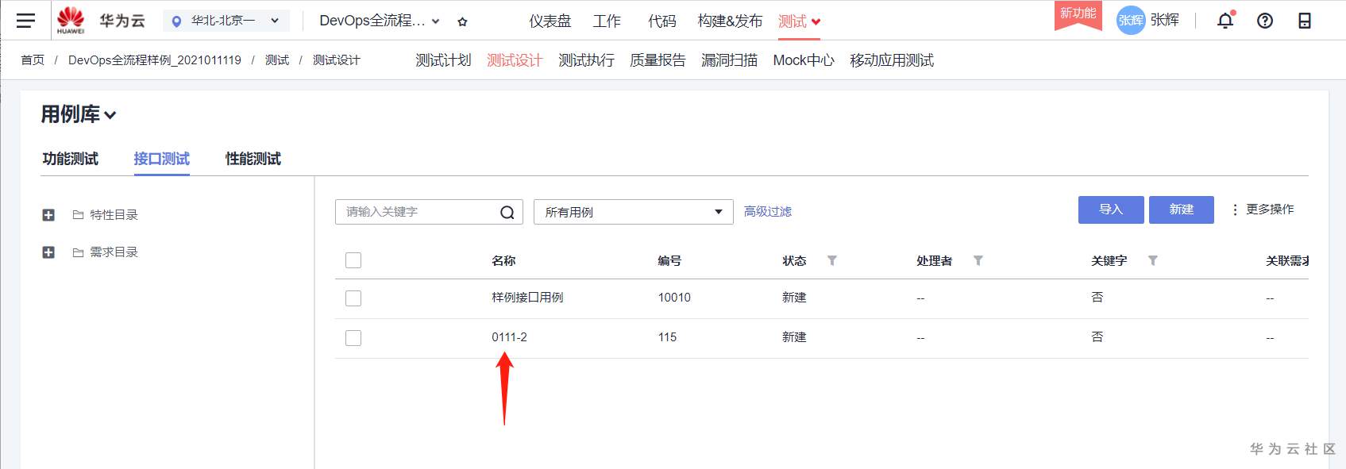This screenshot has height=469, width=1346.
Task: Click 测试 breadcrumb link
Action: pyautogui.click(x=277, y=60)
